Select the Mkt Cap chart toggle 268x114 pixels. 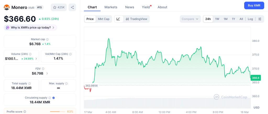104,19
